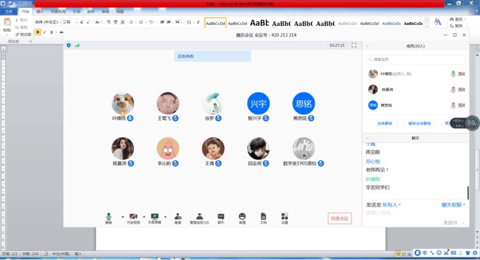Expand the arrow next to share screen
The width and height of the screenshot is (480, 260).
tap(165, 216)
